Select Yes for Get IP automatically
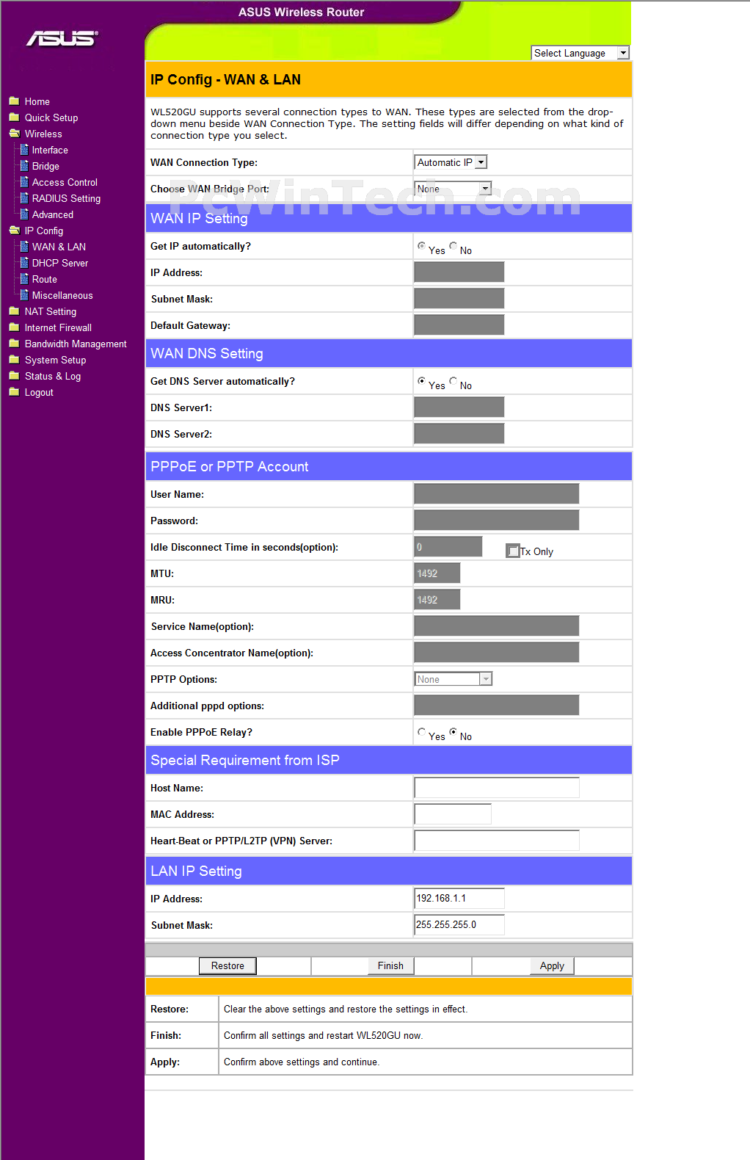 421,246
